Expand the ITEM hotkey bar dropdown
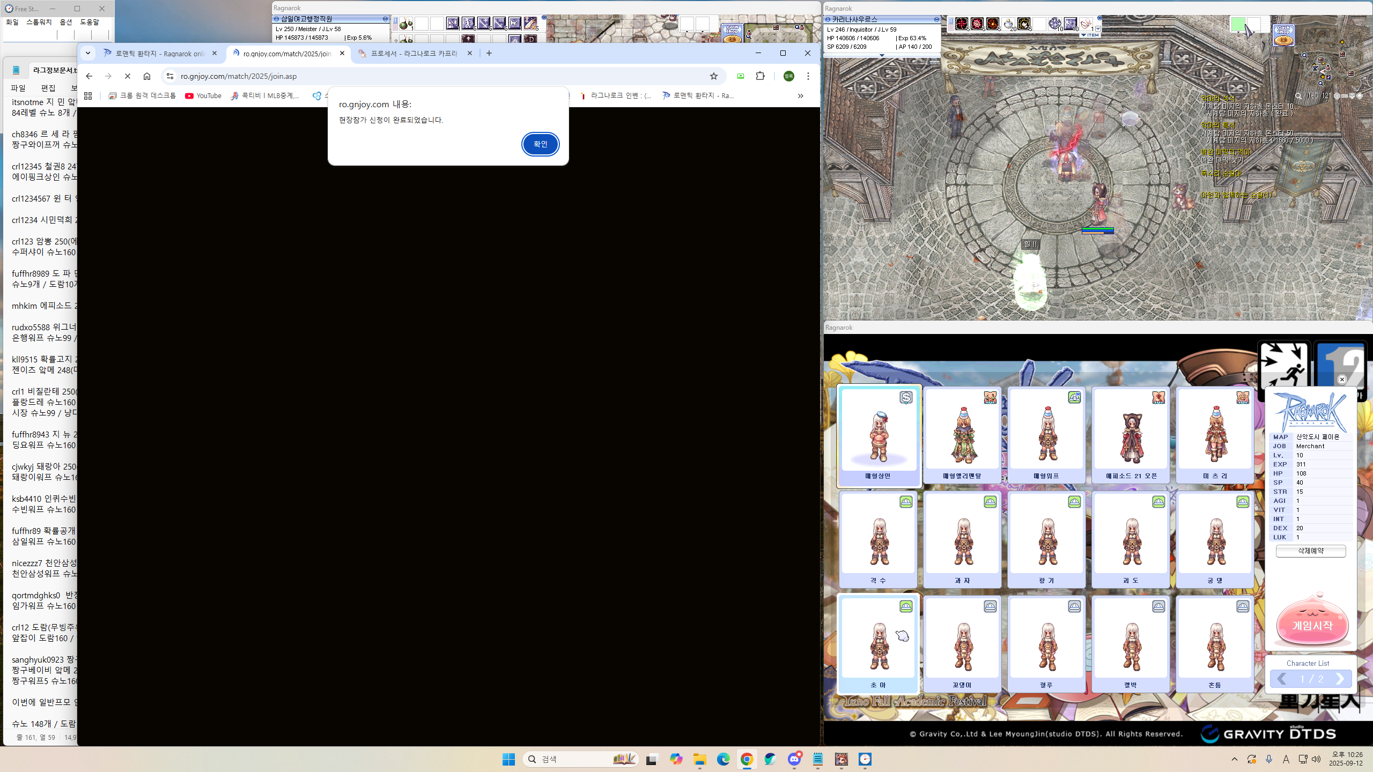 1090,35
